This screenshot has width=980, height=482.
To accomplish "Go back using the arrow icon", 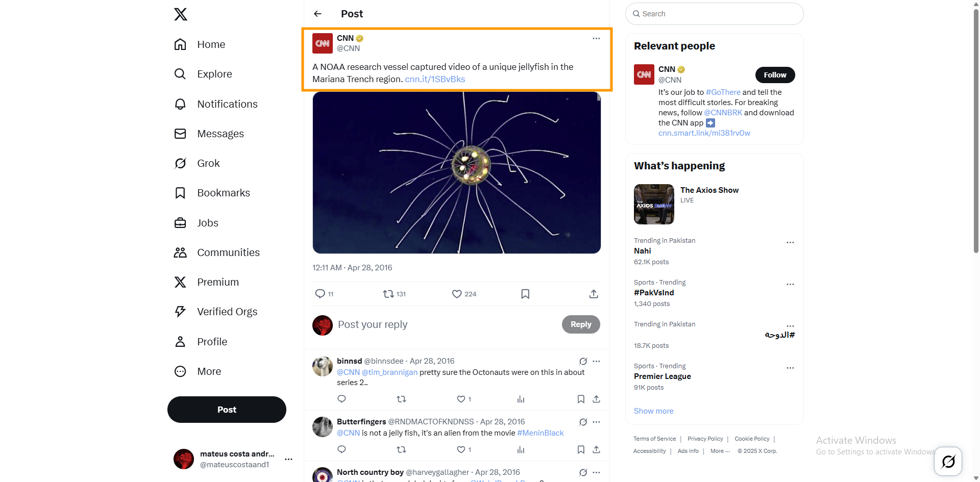I will click(x=317, y=14).
